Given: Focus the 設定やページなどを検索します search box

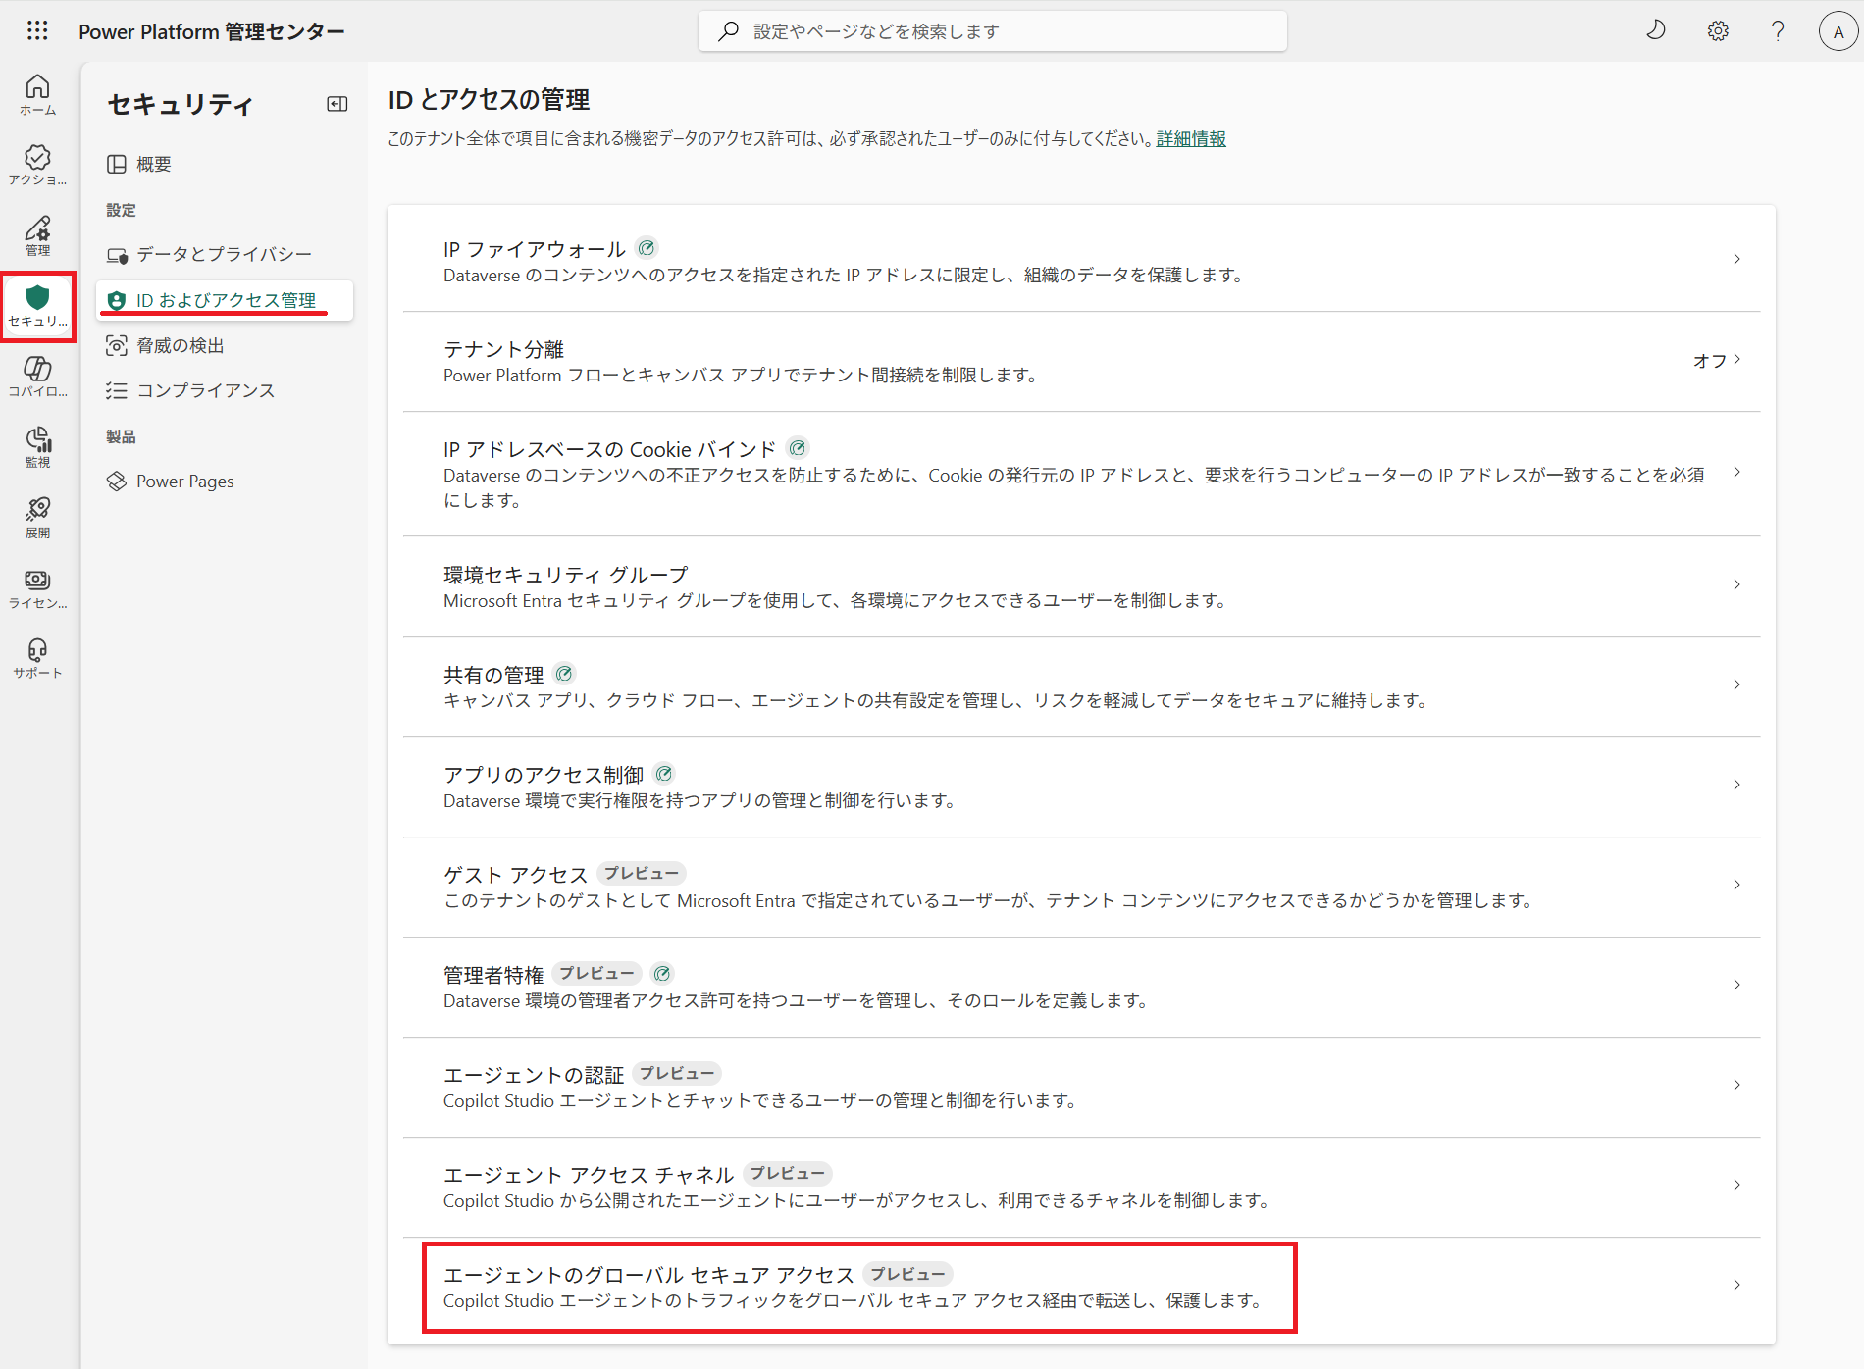Looking at the screenshot, I should pyautogui.click(x=993, y=31).
